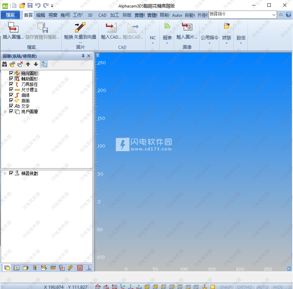The height and width of the screenshot is (289, 293).
Task: Click the 插入圖檔 insert drawing icon
Action: tap(13, 27)
